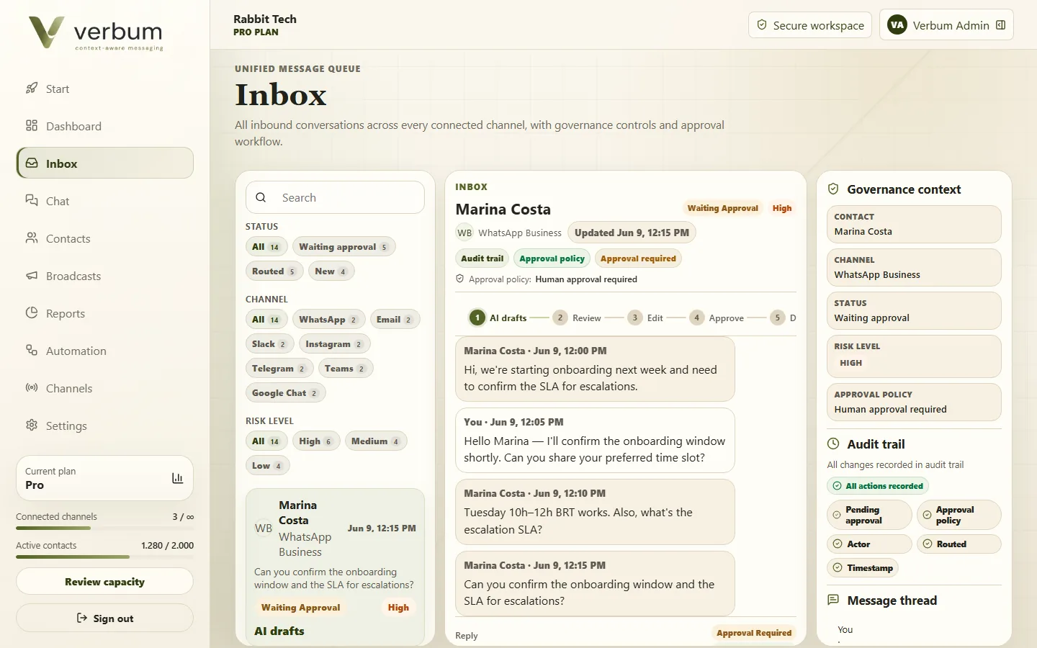
Task: Open the Inbox sidebar menu item
Action: [x=105, y=163]
